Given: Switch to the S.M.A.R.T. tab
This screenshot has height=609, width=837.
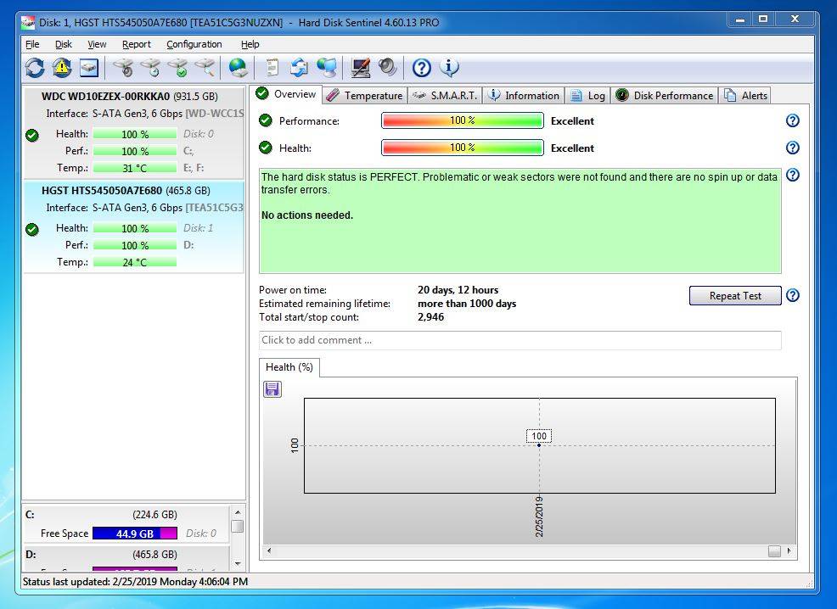Looking at the screenshot, I should click(445, 96).
